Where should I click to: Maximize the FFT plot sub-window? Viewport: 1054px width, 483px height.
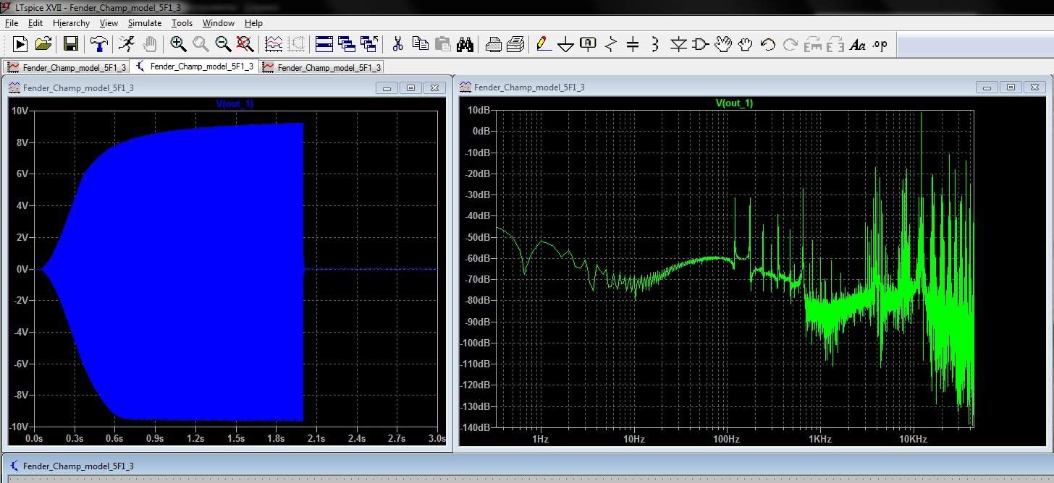pyautogui.click(x=1011, y=87)
